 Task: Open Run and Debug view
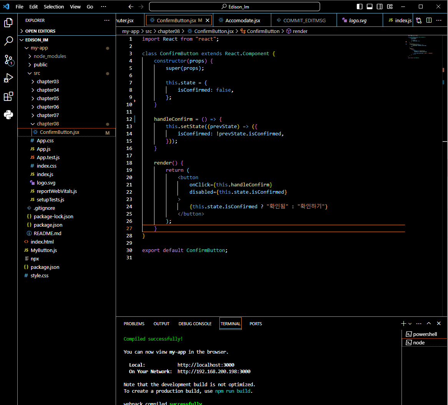[x=8, y=78]
